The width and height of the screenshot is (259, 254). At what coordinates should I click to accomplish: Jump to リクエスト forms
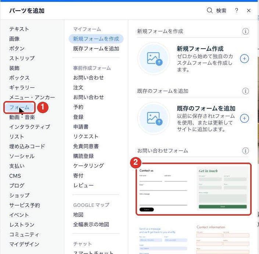(x=86, y=136)
